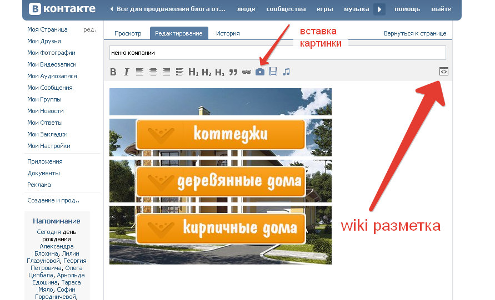The height and width of the screenshot is (300, 495).
Task: Apply italic formatting
Action: tap(126, 72)
